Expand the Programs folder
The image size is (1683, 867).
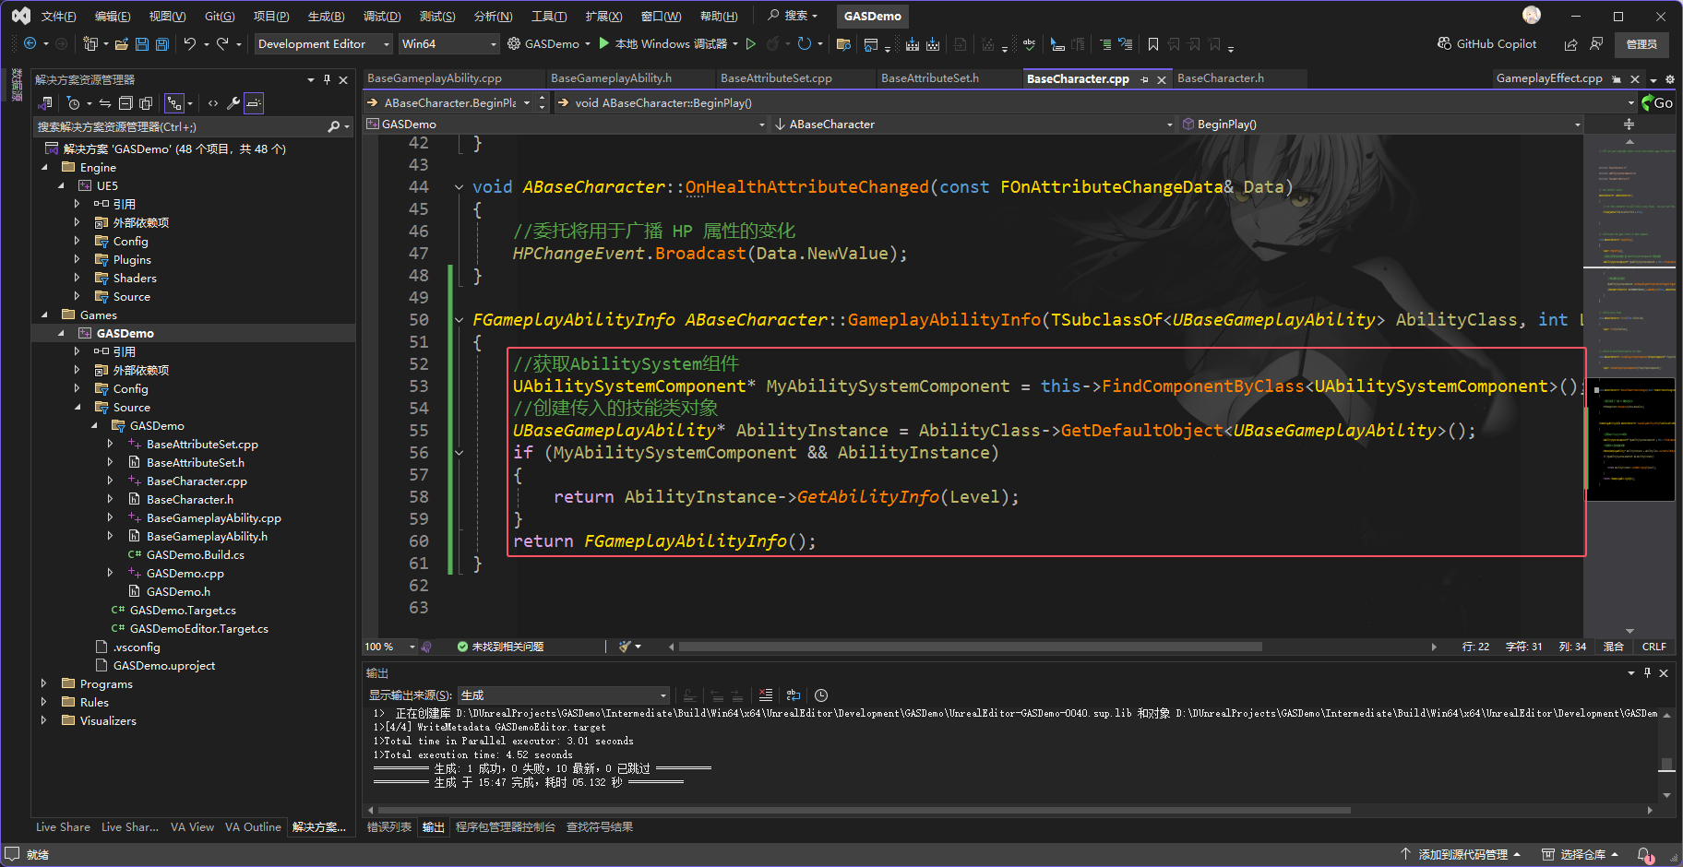tap(44, 683)
